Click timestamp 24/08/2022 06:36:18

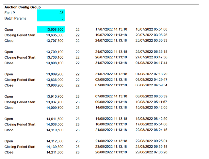point(152,147)
